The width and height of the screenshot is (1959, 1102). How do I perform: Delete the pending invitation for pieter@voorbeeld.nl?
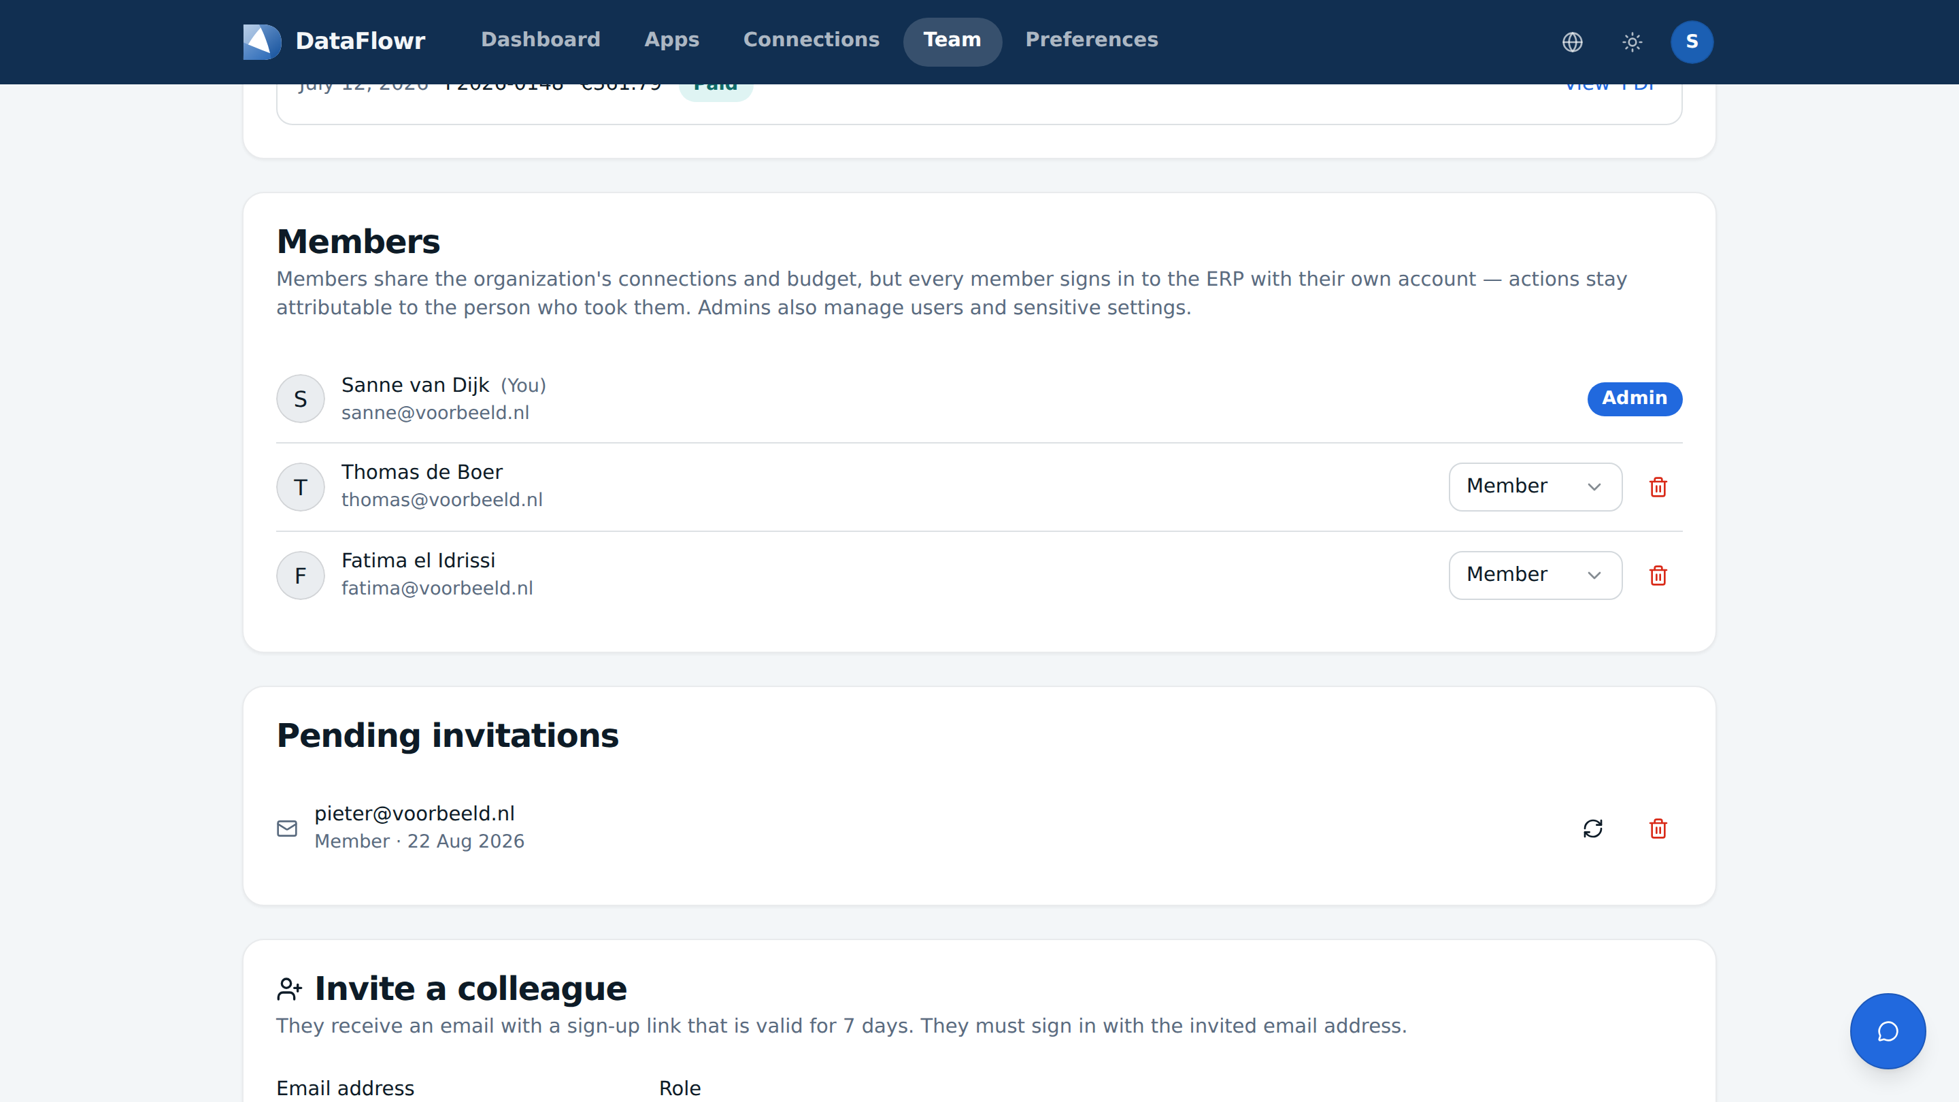tap(1658, 829)
